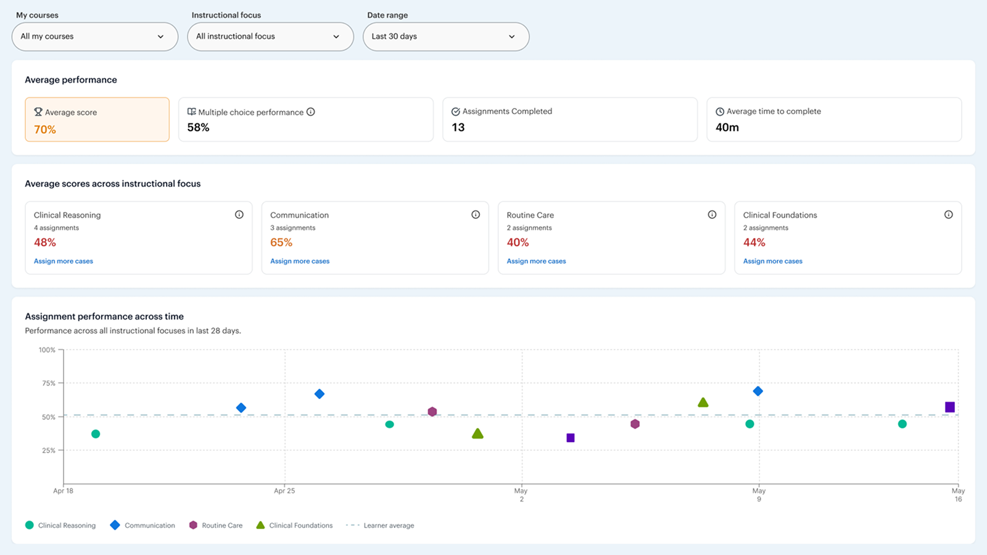Assign more cases for Clinical Reasoning
The image size is (987, 555).
[x=64, y=261]
